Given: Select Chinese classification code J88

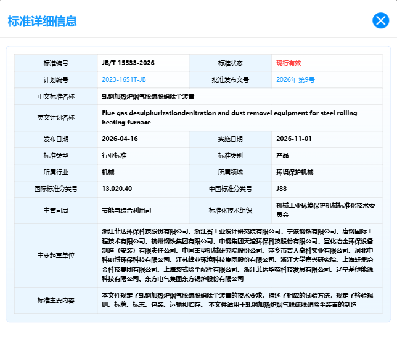Looking at the screenshot, I should point(281,189).
